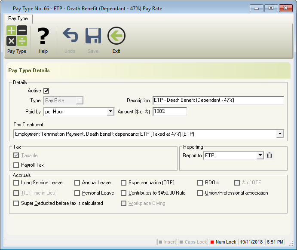The height and width of the screenshot is (250, 297).
Task: Tick the Long Service Leave checkbox
Action: coord(16,183)
